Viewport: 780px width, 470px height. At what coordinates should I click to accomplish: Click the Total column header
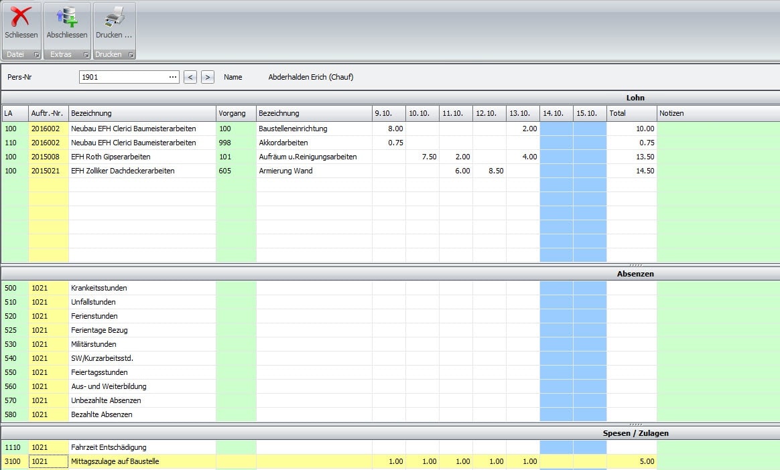pos(632,113)
